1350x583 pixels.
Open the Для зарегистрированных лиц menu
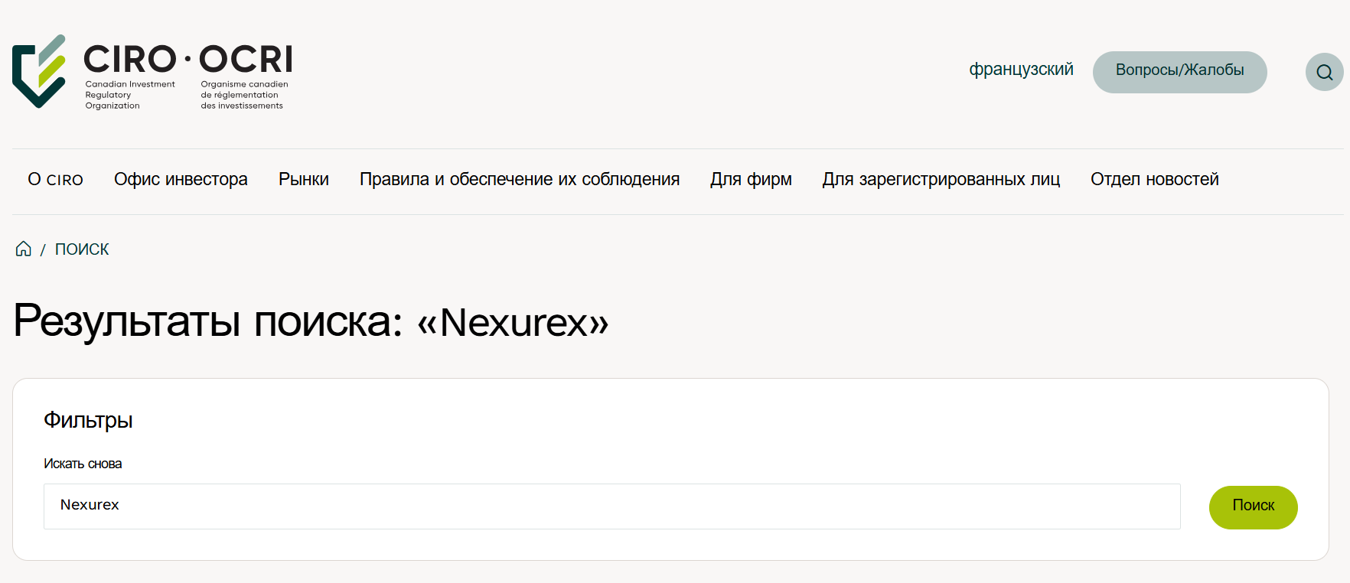point(941,179)
